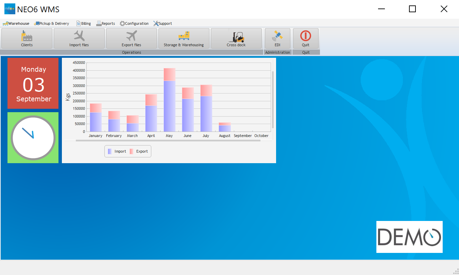Image resolution: width=459 pixels, height=275 pixels.
Task: Open the Support menu
Action: tap(163, 23)
